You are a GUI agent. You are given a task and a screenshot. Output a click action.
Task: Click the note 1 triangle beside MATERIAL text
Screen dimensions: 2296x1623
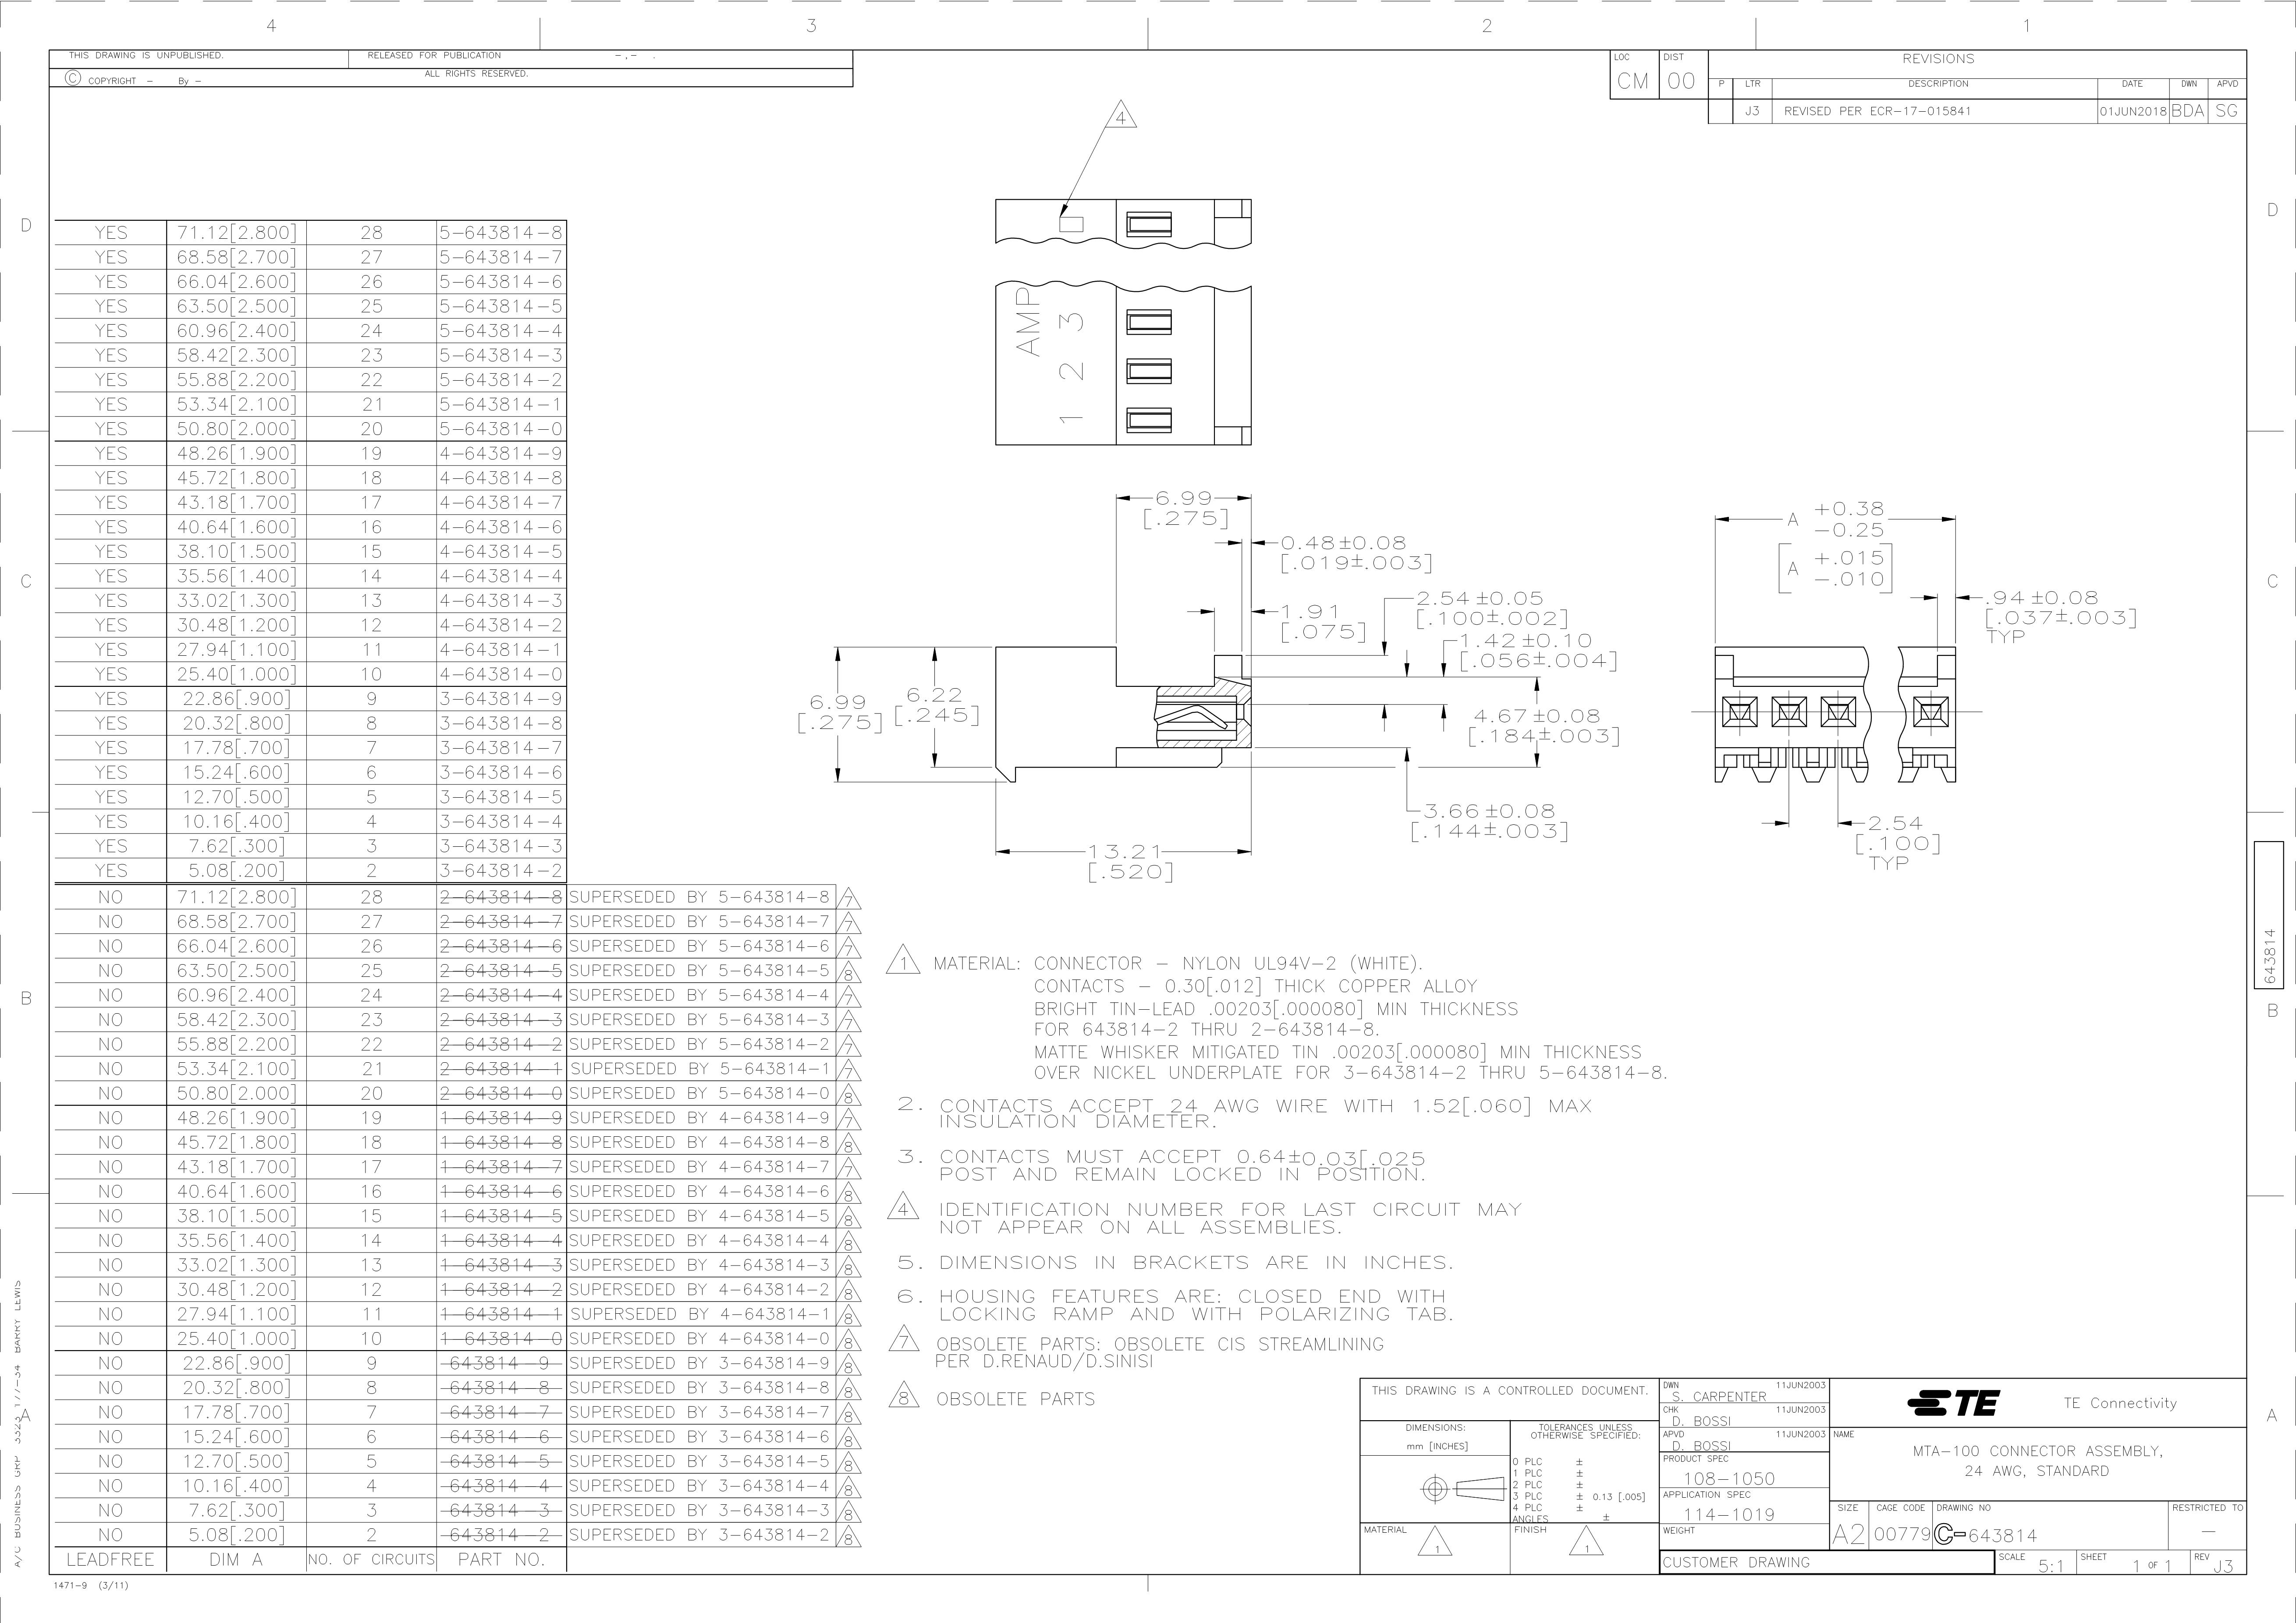903,962
